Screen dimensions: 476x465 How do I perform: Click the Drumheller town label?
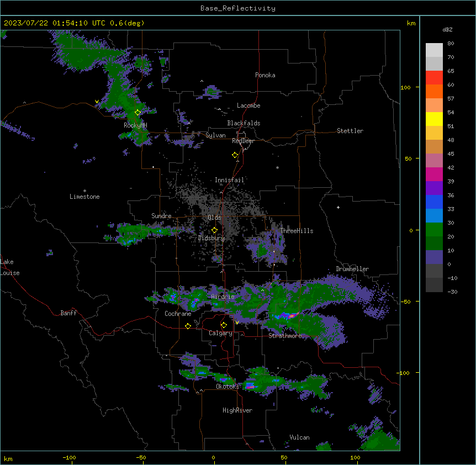point(352,269)
